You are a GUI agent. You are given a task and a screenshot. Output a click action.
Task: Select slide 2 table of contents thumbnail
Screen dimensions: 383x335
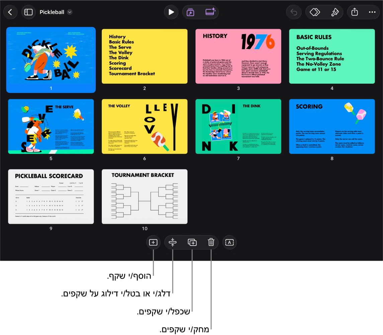tap(145, 56)
